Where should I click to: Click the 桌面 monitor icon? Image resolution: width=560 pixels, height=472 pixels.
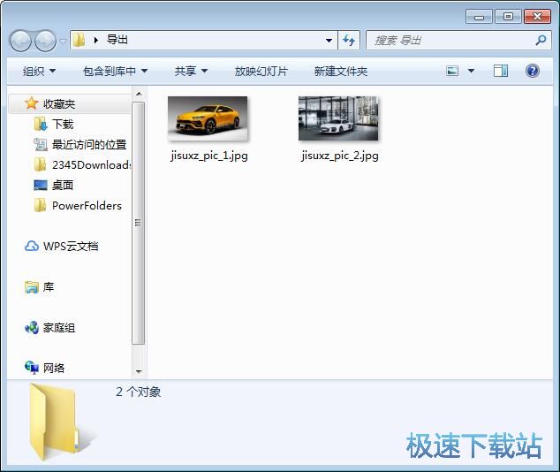click(41, 185)
